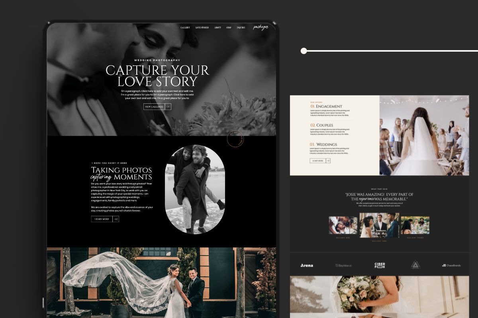The image size is (478, 318).
Task: Click the Arena brand logo
Action: (307, 265)
